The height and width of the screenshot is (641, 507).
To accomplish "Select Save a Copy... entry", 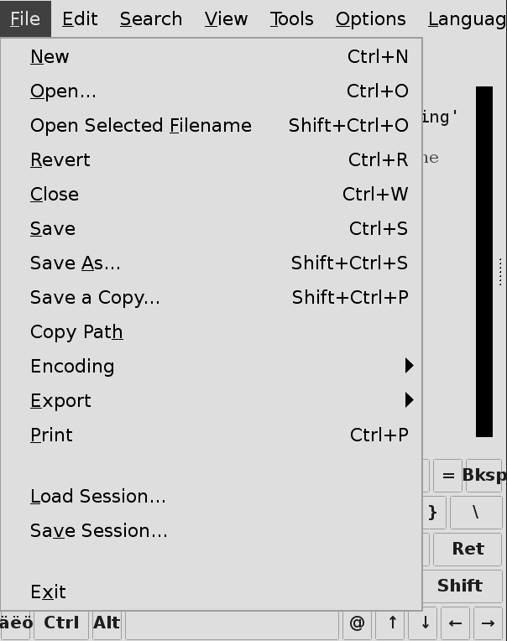I will (95, 298).
